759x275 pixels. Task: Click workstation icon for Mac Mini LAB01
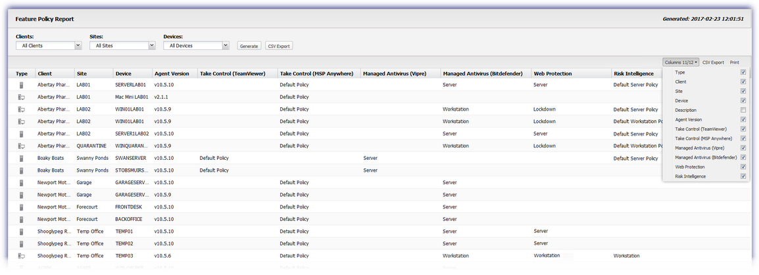(x=21, y=97)
